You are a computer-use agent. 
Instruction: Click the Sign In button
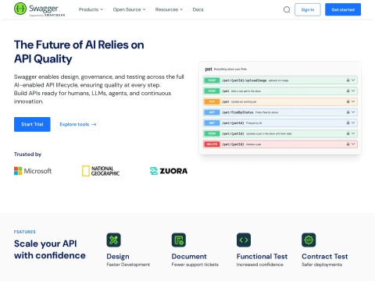coord(308,9)
